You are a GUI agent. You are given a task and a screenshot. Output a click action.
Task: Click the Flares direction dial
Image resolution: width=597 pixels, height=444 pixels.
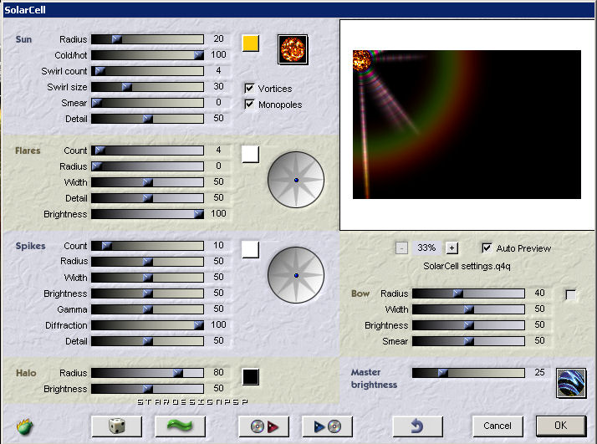click(x=296, y=180)
